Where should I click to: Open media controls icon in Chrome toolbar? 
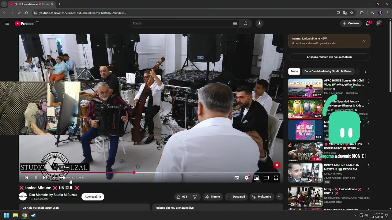pyautogui.click(x=373, y=13)
